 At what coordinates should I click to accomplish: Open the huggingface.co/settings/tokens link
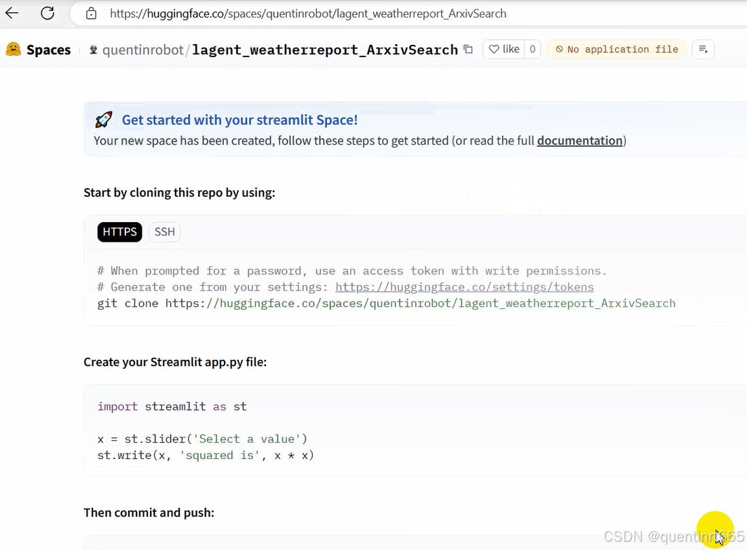(x=465, y=287)
